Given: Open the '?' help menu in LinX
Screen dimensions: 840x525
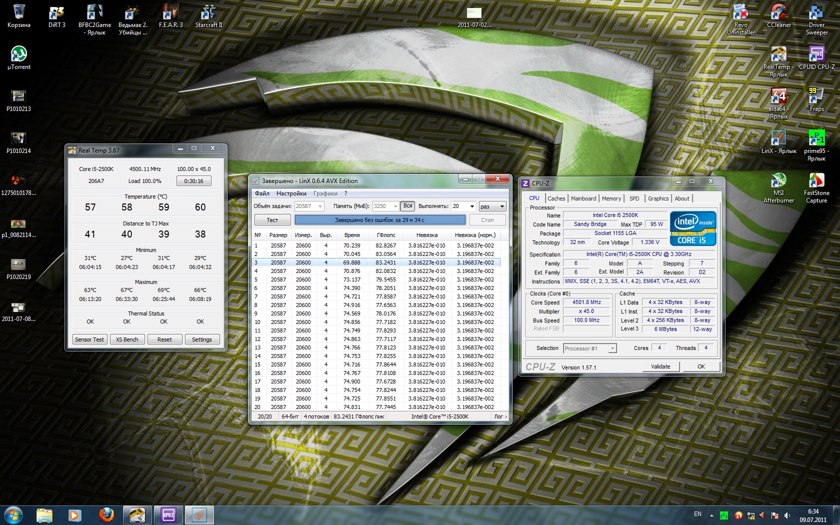Looking at the screenshot, I should (345, 193).
